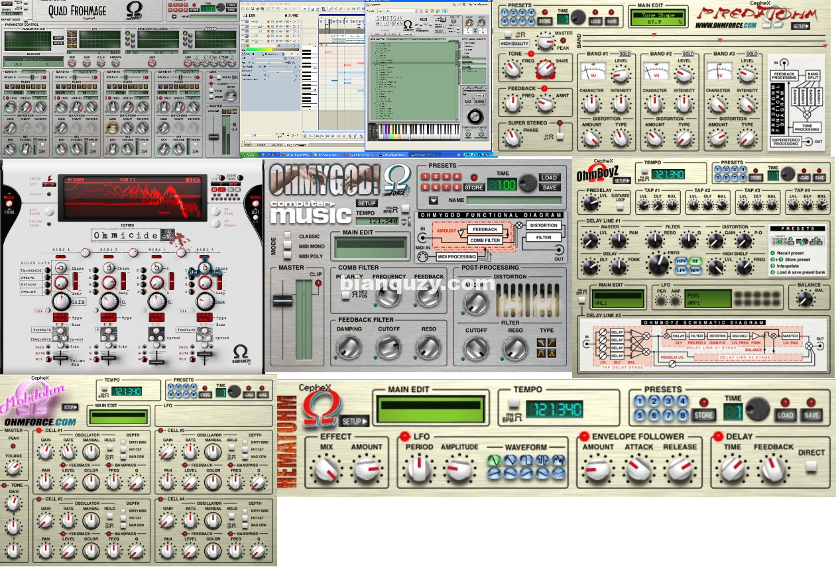This screenshot has width=836, height=569.
Task: Select blue preset 2 in OhmBoyz
Action: [726, 169]
